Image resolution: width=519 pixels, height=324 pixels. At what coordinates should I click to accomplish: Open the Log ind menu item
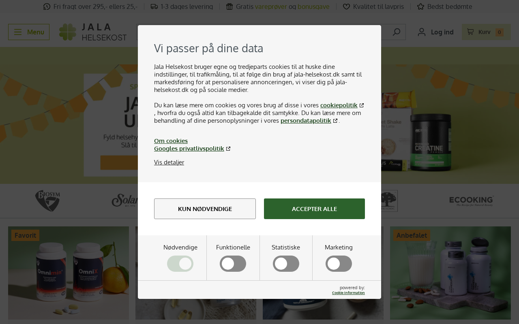(442, 32)
